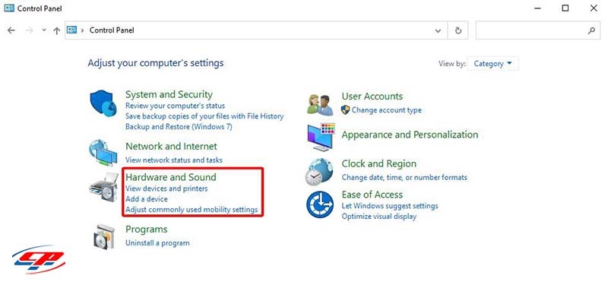
Task: Open the Programs category
Action: pyautogui.click(x=146, y=230)
